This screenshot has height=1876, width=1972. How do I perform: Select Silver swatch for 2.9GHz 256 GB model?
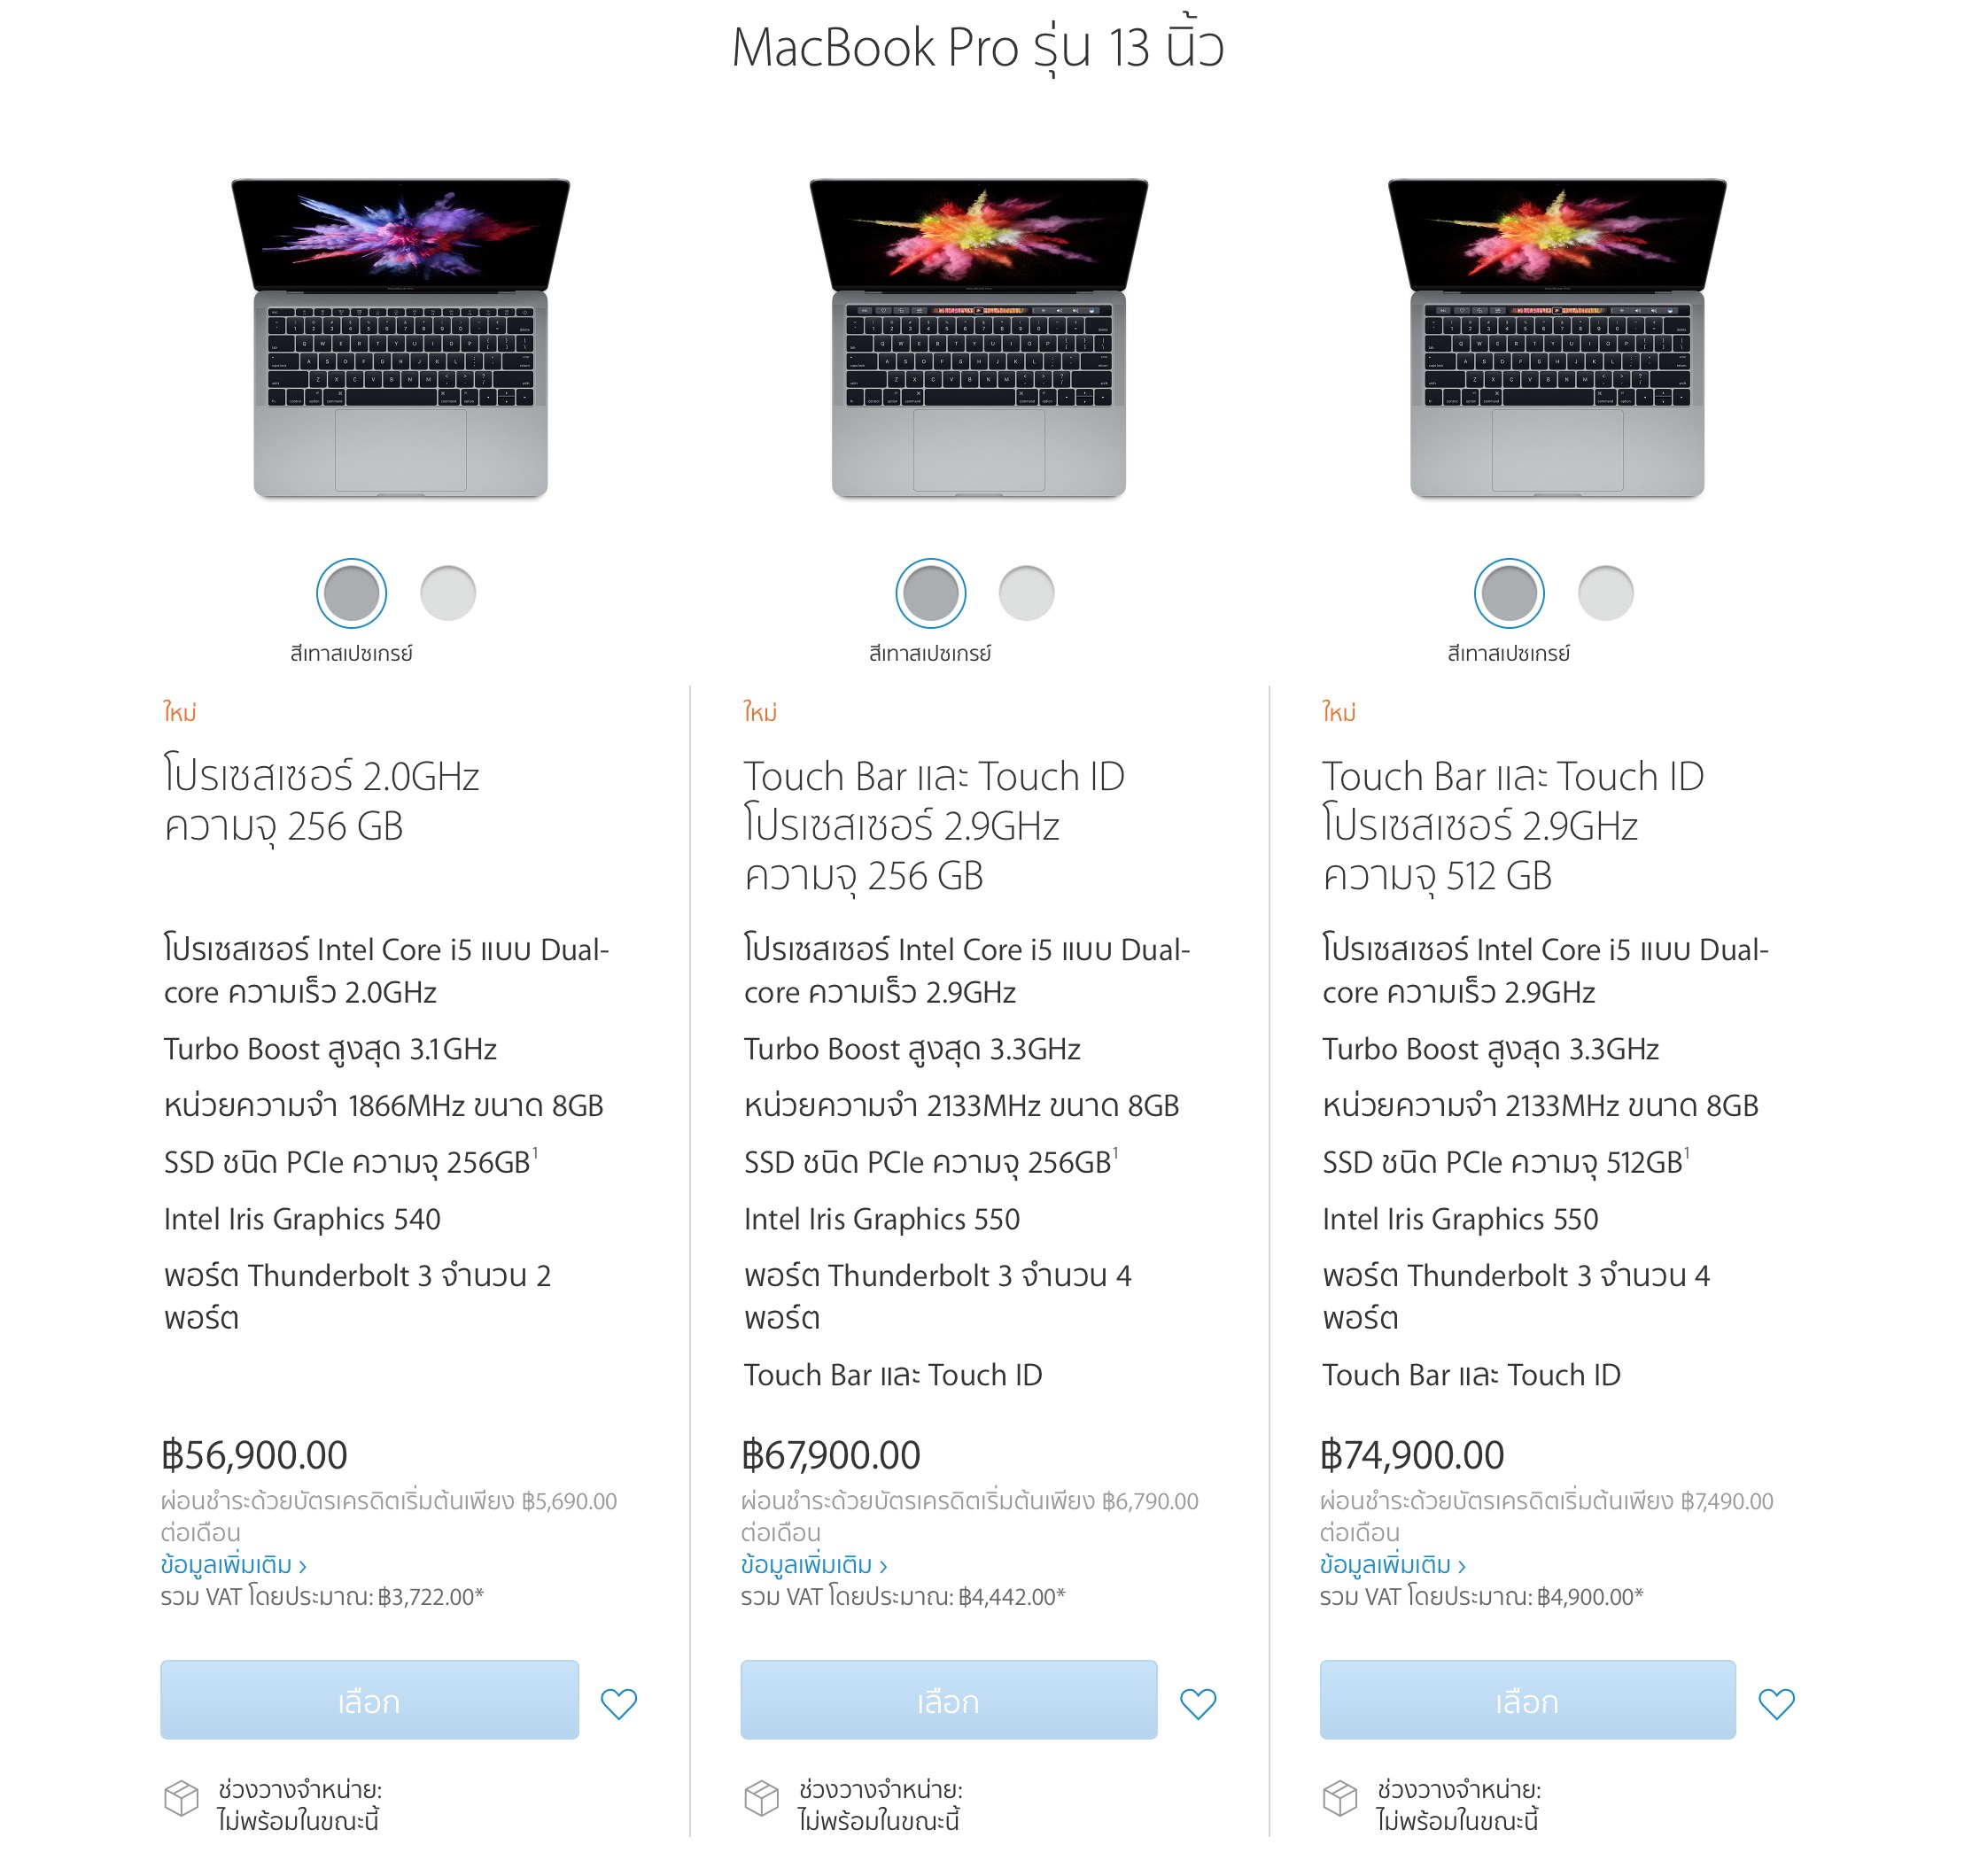(1027, 593)
